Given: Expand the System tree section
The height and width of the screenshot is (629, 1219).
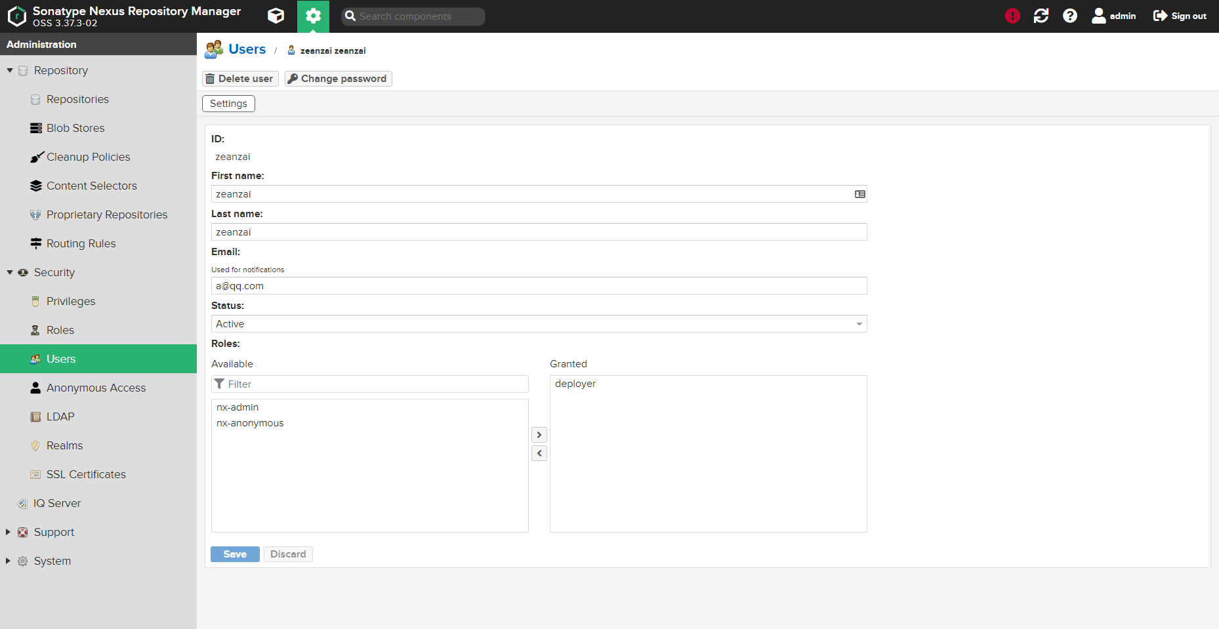Looking at the screenshot, I should tap(8, 561).
